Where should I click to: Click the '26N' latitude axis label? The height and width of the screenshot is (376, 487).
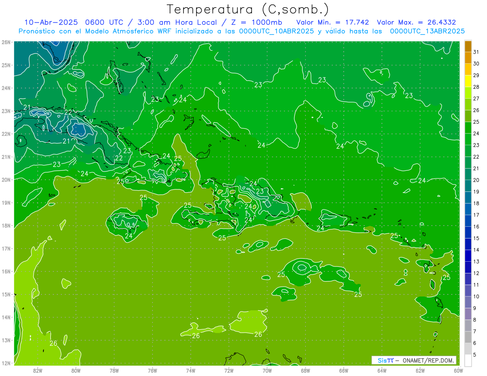click(x=6, y=42)
